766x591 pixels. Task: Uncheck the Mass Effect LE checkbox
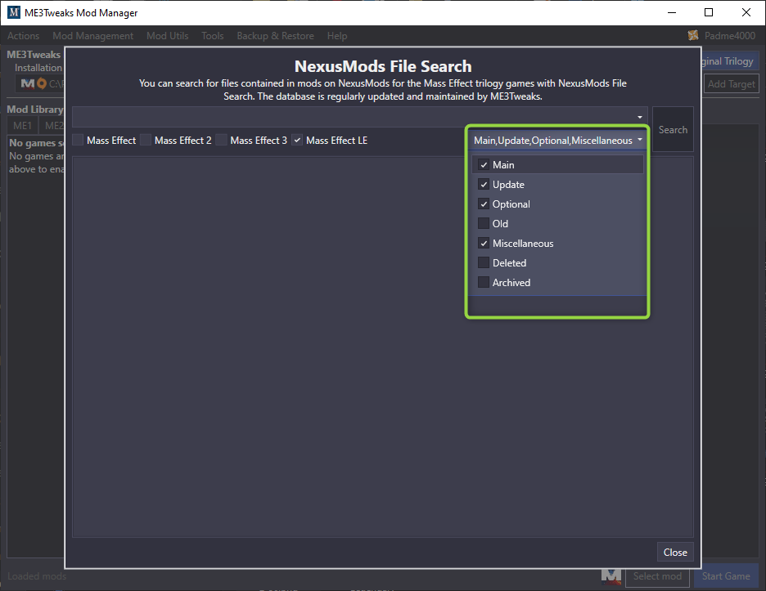tap(297, 140)
